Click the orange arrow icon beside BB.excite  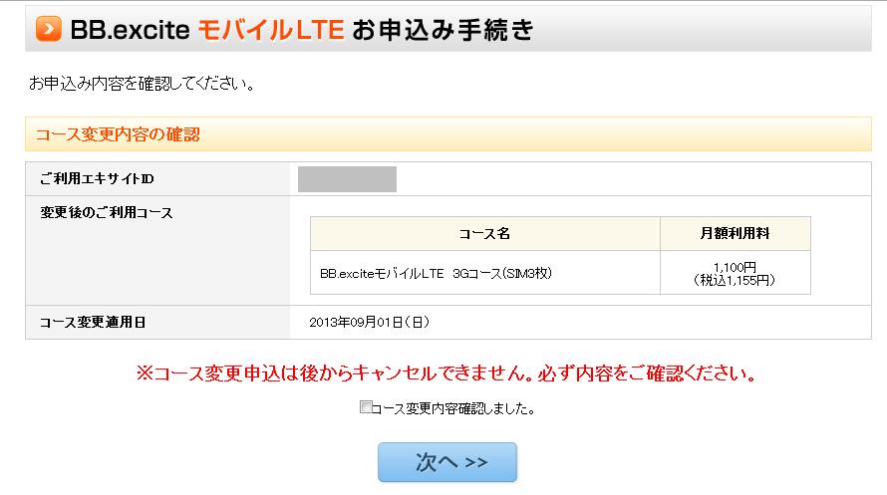coord(49,29)
